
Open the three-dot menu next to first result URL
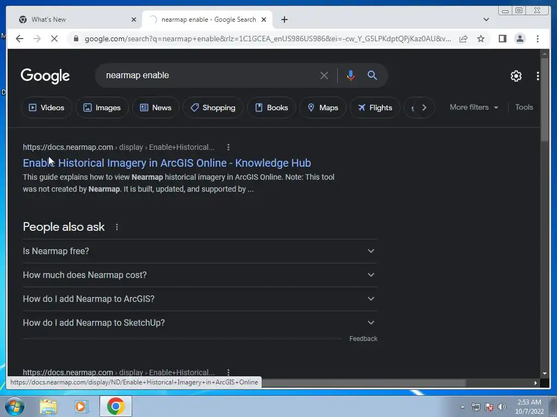pyautogui.click(x=228, y=147)
